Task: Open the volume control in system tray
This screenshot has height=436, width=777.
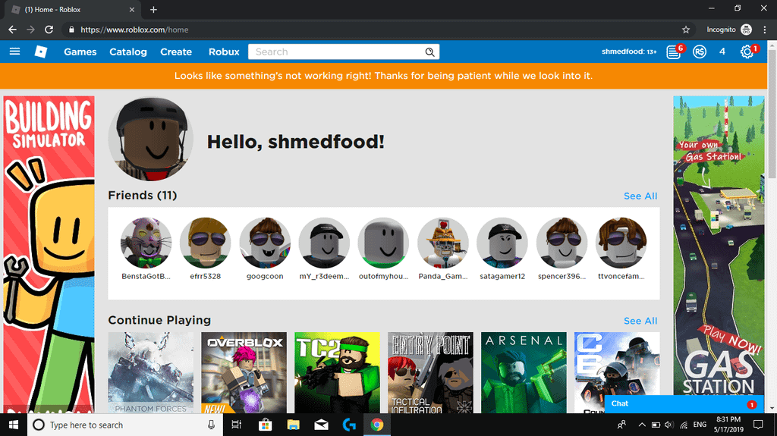Action: (x=669, y=425)
